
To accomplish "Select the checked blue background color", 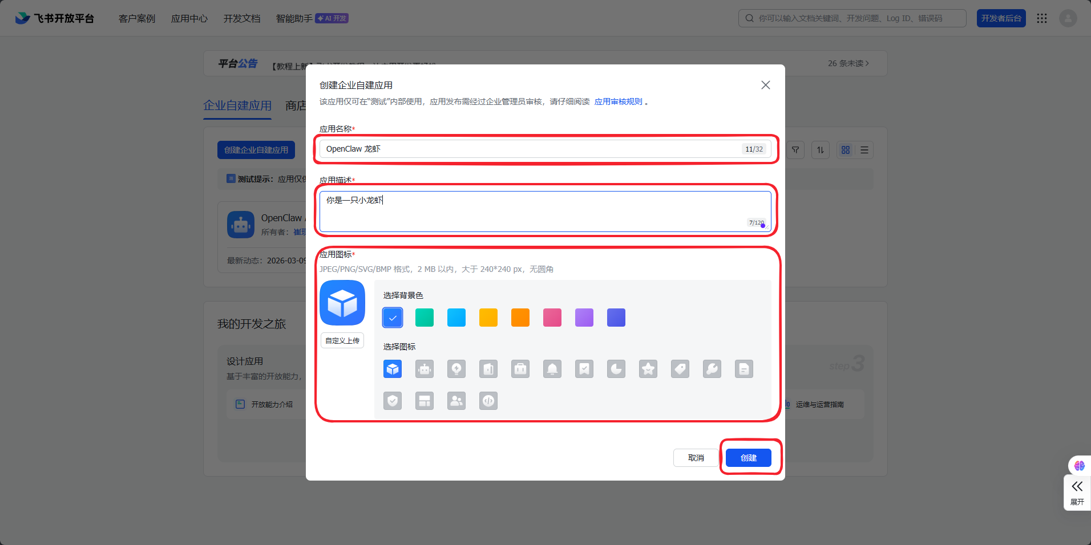I will (x=393, y=318).
